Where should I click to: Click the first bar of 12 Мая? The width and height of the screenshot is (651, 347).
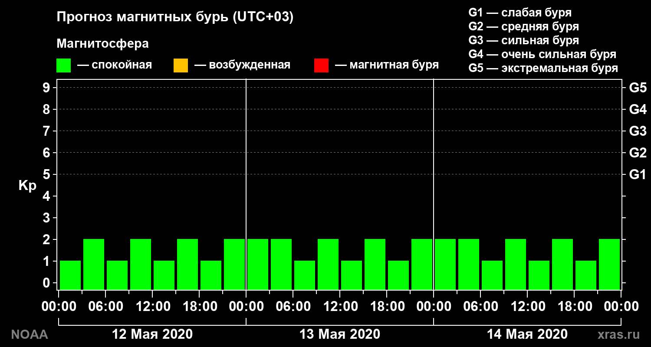[x=70, y=275]
